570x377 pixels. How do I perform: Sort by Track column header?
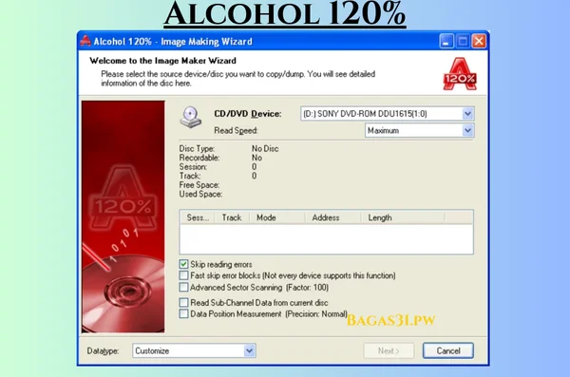(x=232, y=217)
